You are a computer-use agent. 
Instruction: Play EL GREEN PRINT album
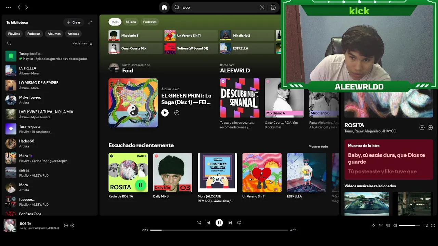[x=165, y=113]
